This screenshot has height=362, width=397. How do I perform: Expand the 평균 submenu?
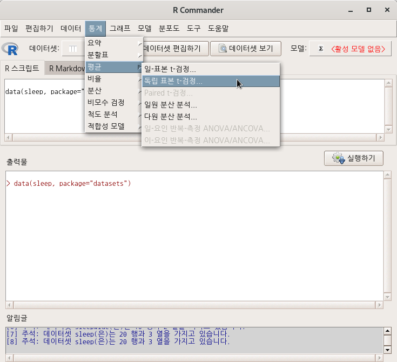click(114, 67)
